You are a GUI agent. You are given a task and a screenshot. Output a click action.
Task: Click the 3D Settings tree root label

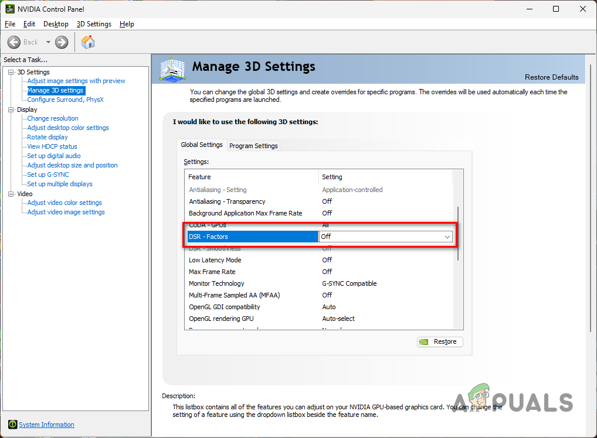(x=33, y=72)
